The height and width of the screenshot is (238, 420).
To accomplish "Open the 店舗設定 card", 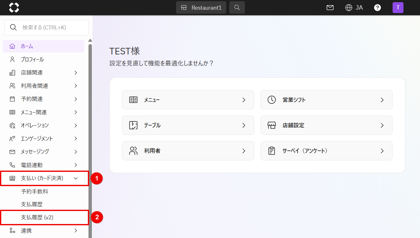I will (327, 125).
